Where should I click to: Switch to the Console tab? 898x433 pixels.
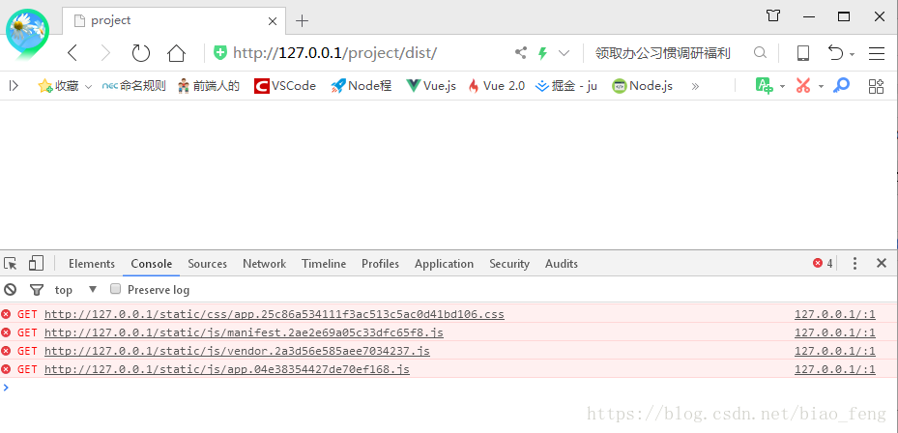pos(151,264)
